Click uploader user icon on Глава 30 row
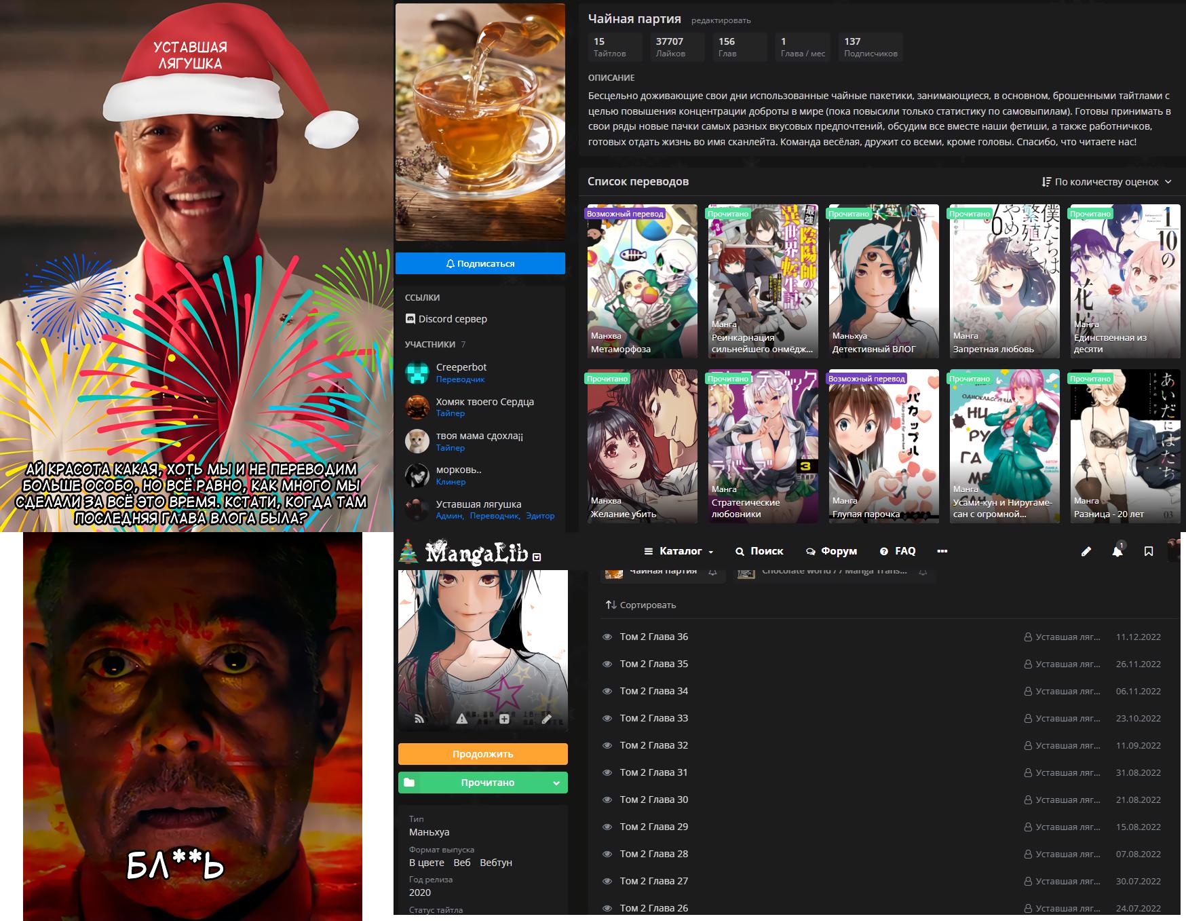 [x=1028, y=800]
